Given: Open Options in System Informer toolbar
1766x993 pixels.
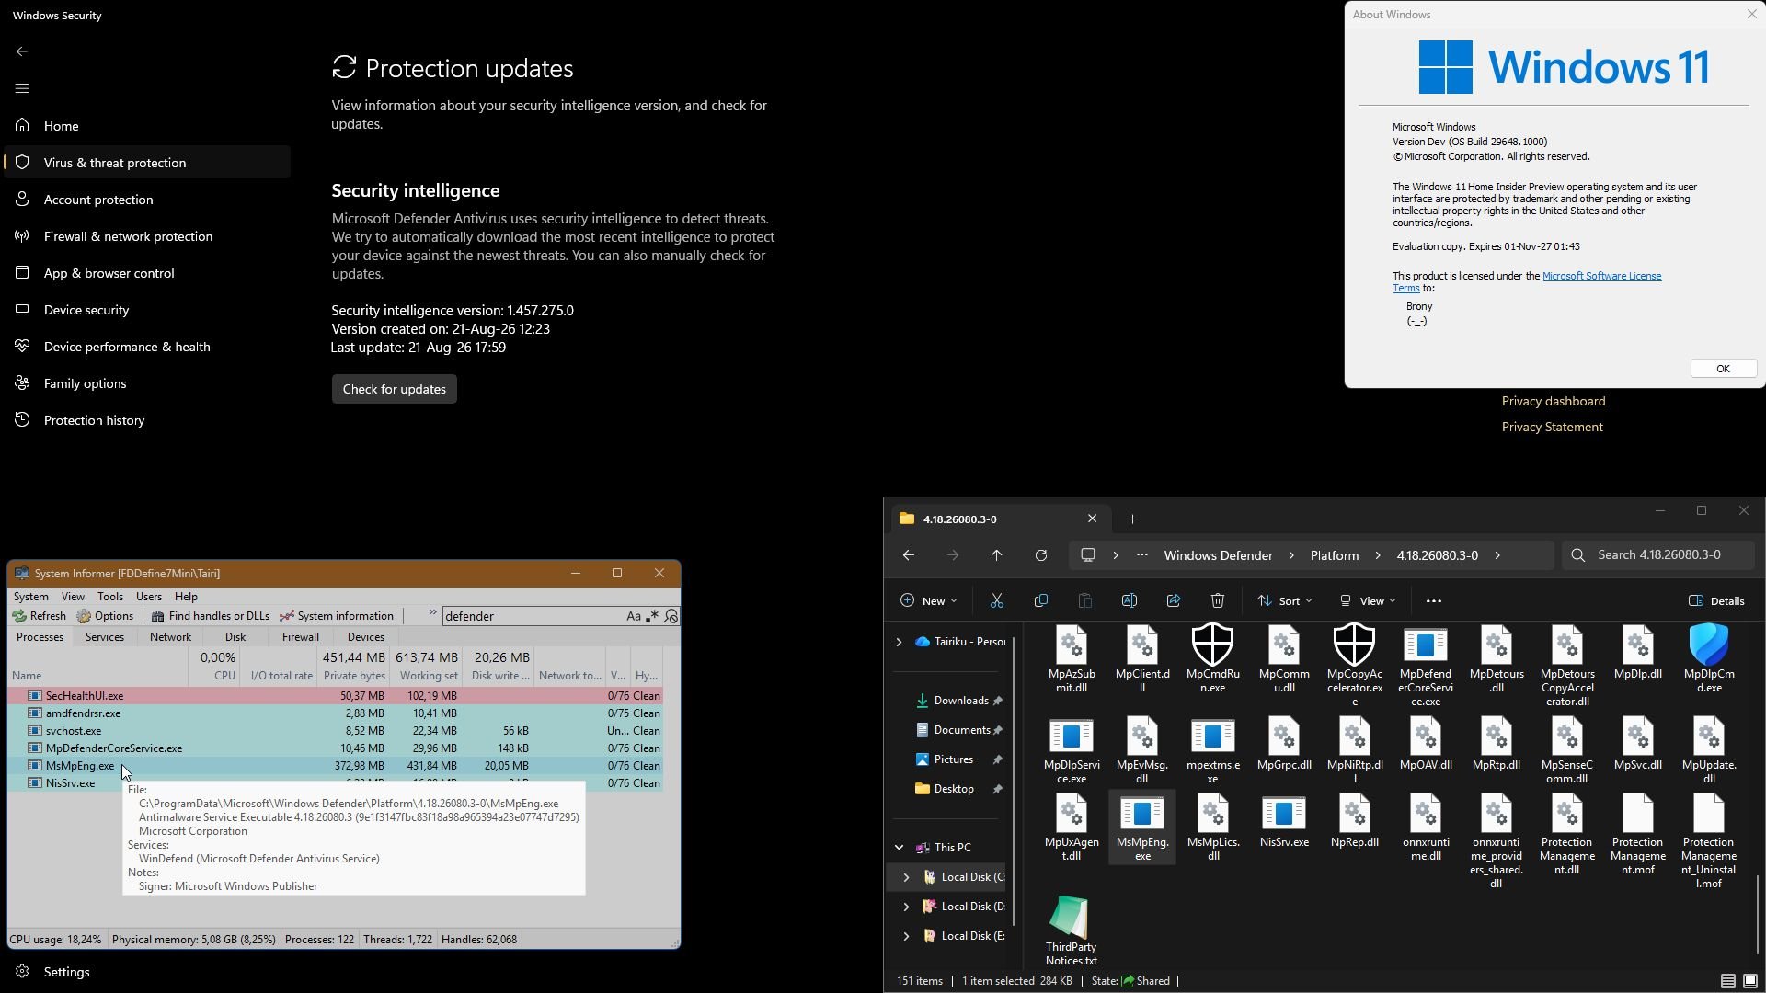Looking at the screenshot, I should pos(106,616).
